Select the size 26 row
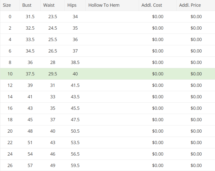Image resolution: width=215 pixels, height=171 pixels. pyautogui.click(x=107, y=166)
